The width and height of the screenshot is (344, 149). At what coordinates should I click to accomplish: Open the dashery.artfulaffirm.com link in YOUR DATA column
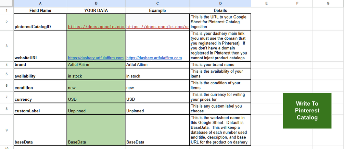[95, 58]
